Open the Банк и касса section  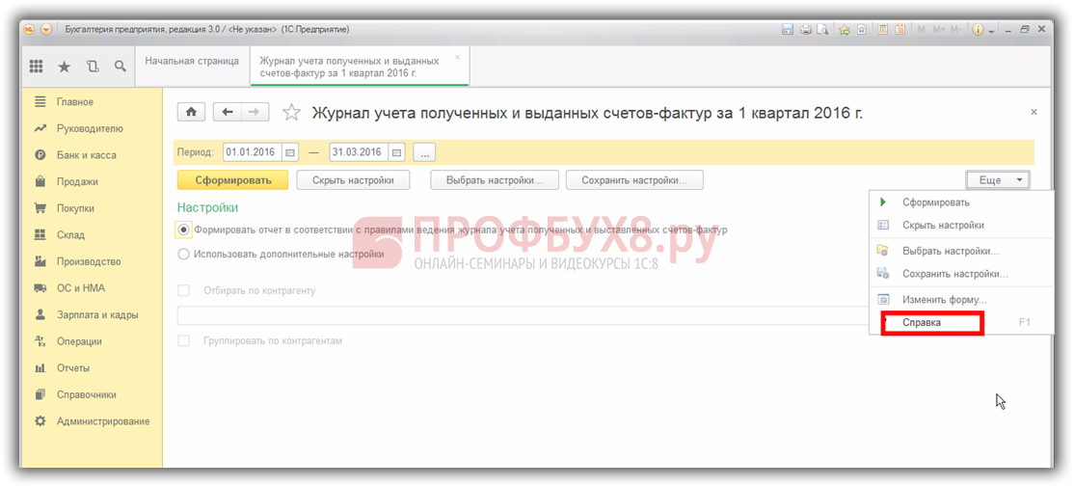[91, 155]
